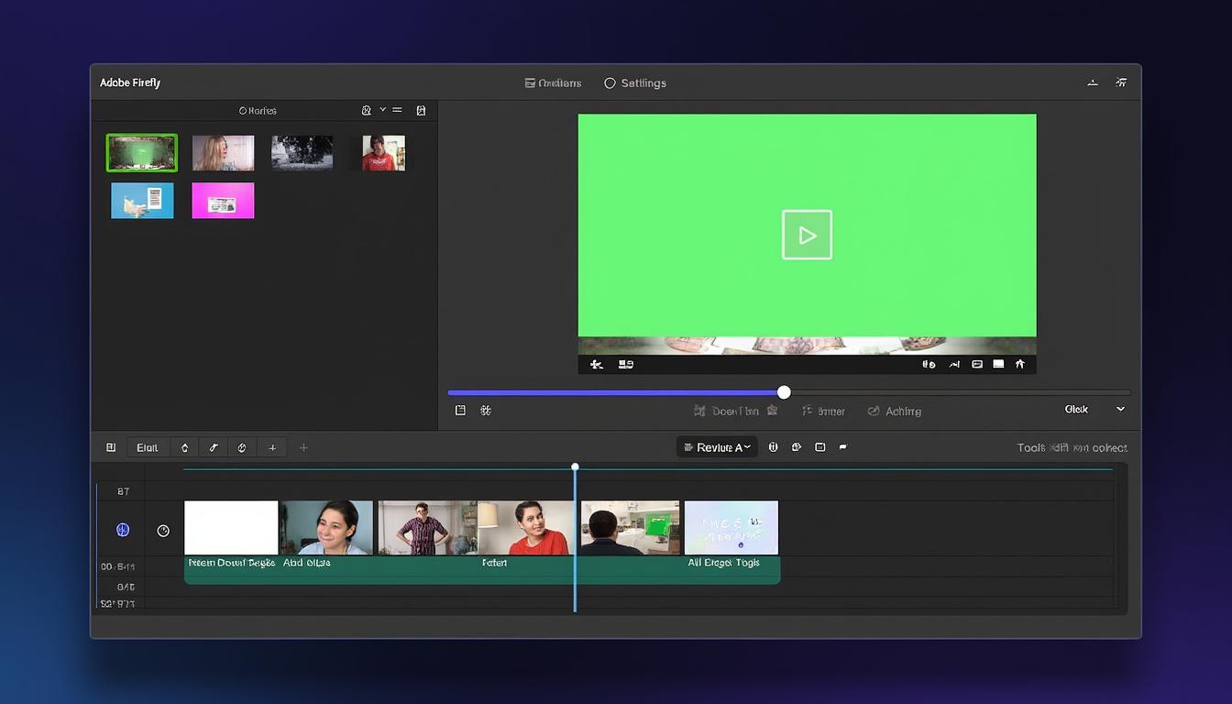
Task: Click the third item in the timeline toolbar
Action: pyautogui.click(x=184, y=447)
